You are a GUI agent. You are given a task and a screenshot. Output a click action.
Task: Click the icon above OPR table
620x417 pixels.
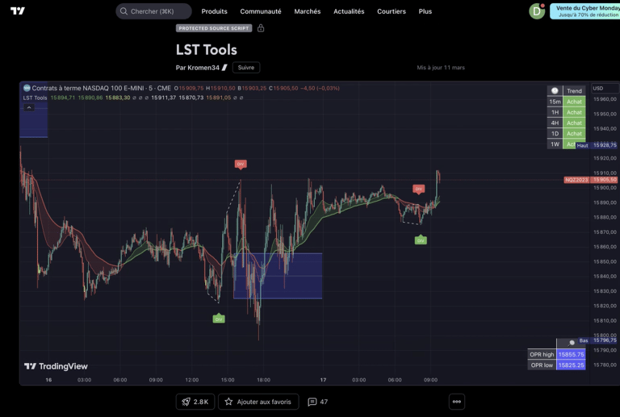point(571,343)
